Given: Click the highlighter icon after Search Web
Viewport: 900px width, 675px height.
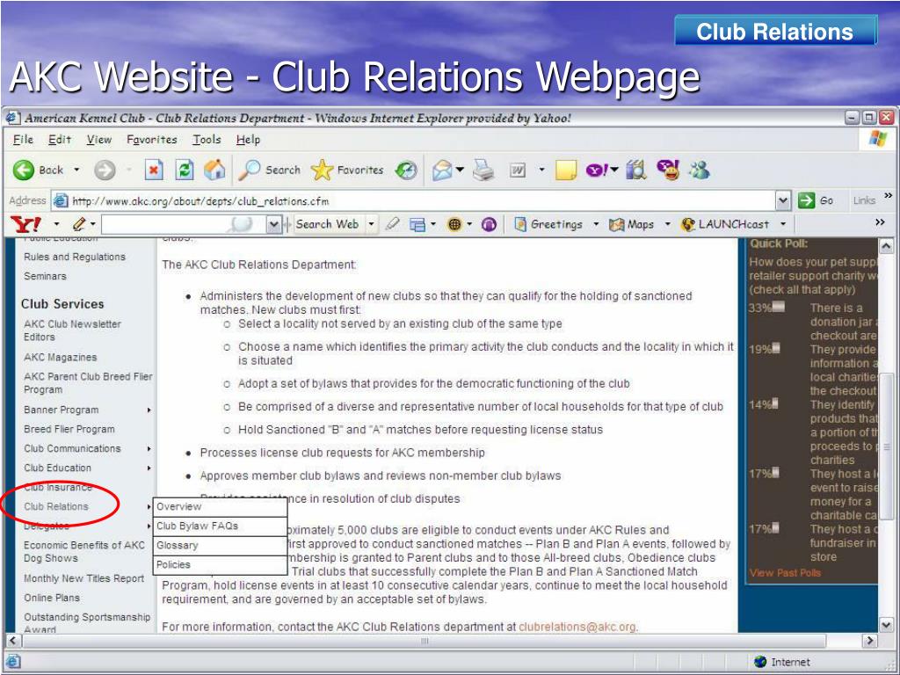Looking at the screenshot, I should click(393, 224).
